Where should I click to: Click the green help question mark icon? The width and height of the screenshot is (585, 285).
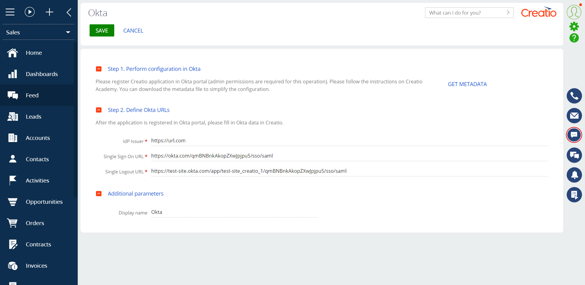[574, 38]
